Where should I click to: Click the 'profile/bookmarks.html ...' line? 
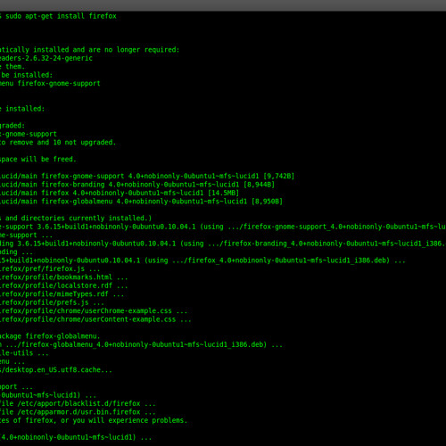point(64,277)
